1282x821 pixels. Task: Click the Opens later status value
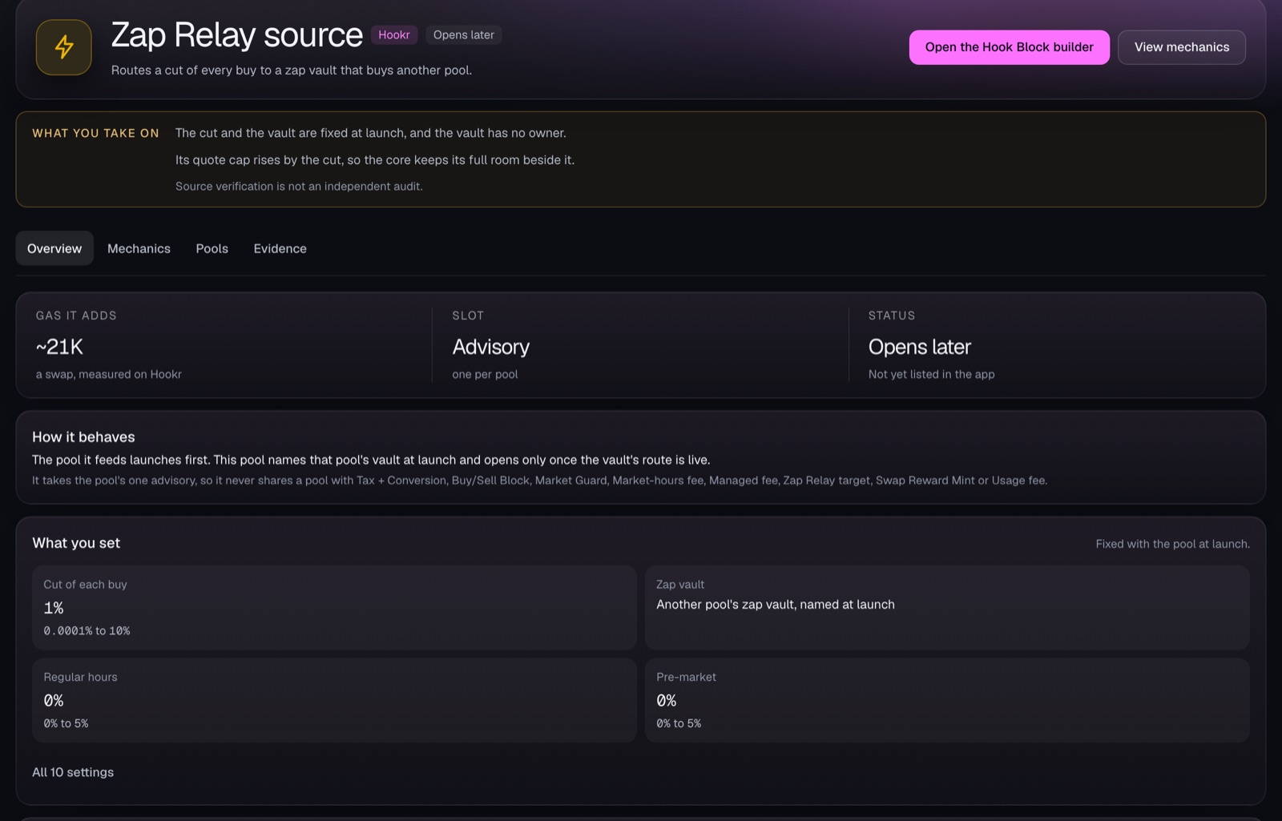pyautogui.click(x=919, y=347)
